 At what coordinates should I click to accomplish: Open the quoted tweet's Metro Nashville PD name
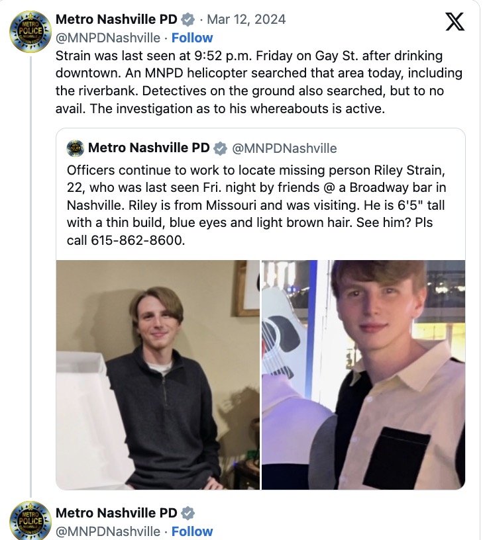click(148, 148)
